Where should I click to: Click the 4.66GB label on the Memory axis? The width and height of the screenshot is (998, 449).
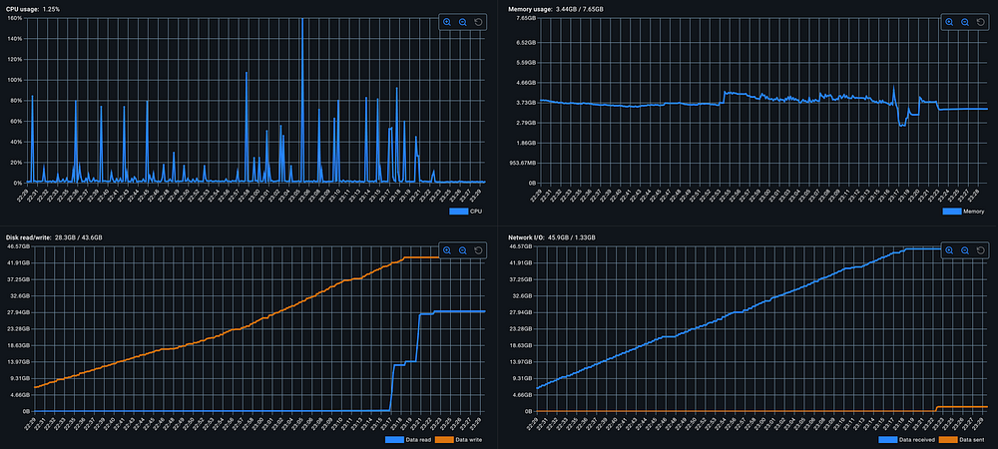(x=526, y=83)
